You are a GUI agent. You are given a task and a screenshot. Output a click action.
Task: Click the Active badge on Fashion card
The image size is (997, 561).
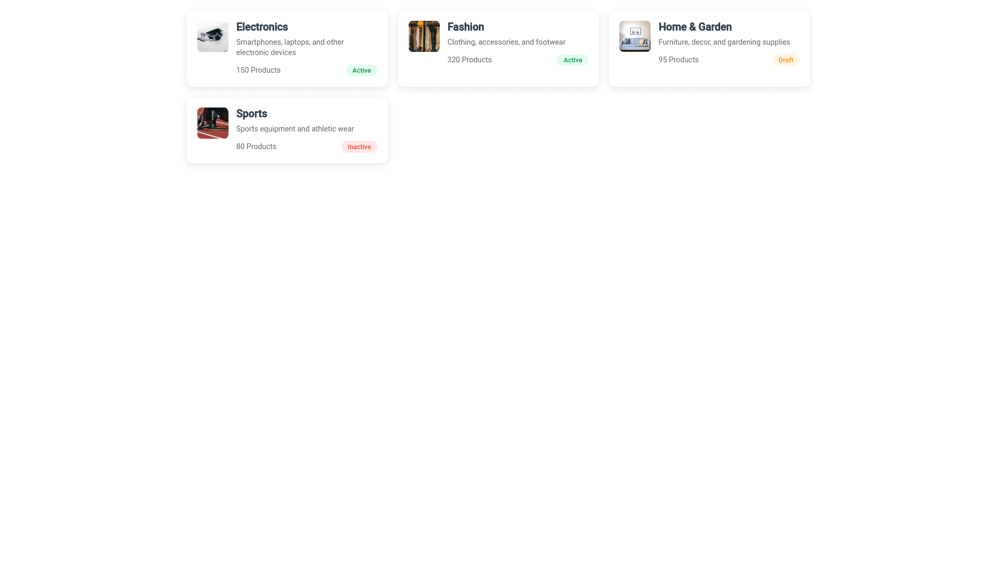click(x=572, y=60)
